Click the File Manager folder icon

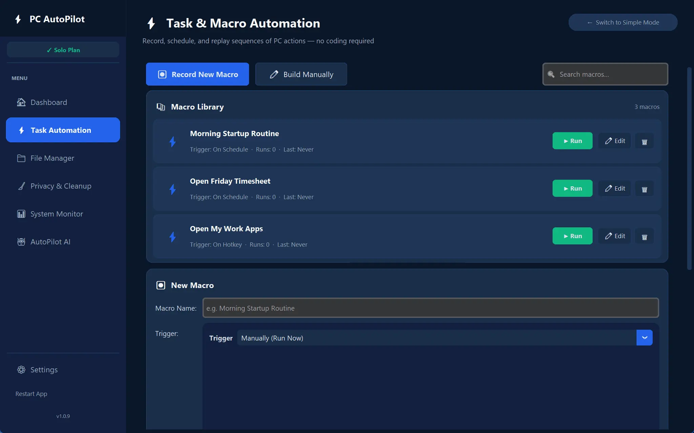coord(21,158)
